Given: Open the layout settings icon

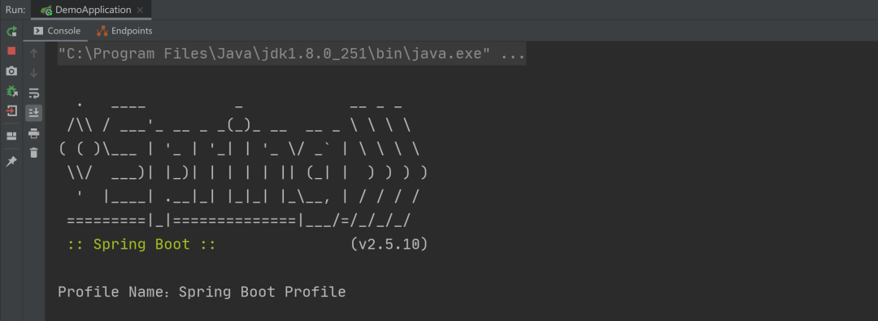Looking at the screenshot, I should [x=11, y=137].
